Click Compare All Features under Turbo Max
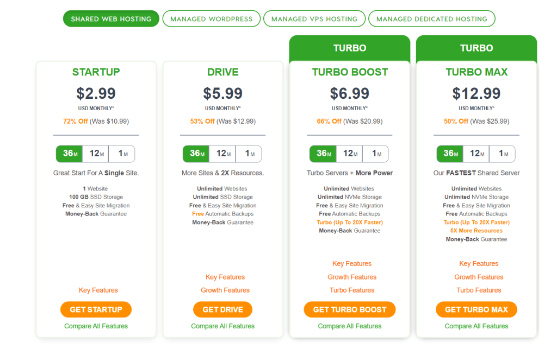Viewport: 557px width, 349px height. 476,326
